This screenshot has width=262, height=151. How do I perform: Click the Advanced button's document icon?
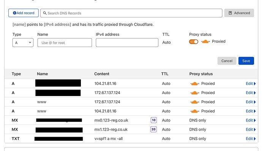click(230, 13)
